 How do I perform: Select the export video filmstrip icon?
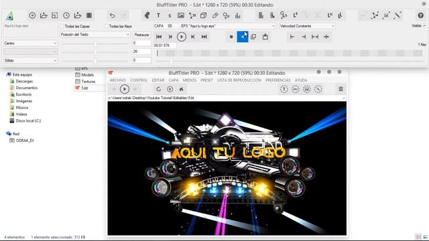pos(89,15)
